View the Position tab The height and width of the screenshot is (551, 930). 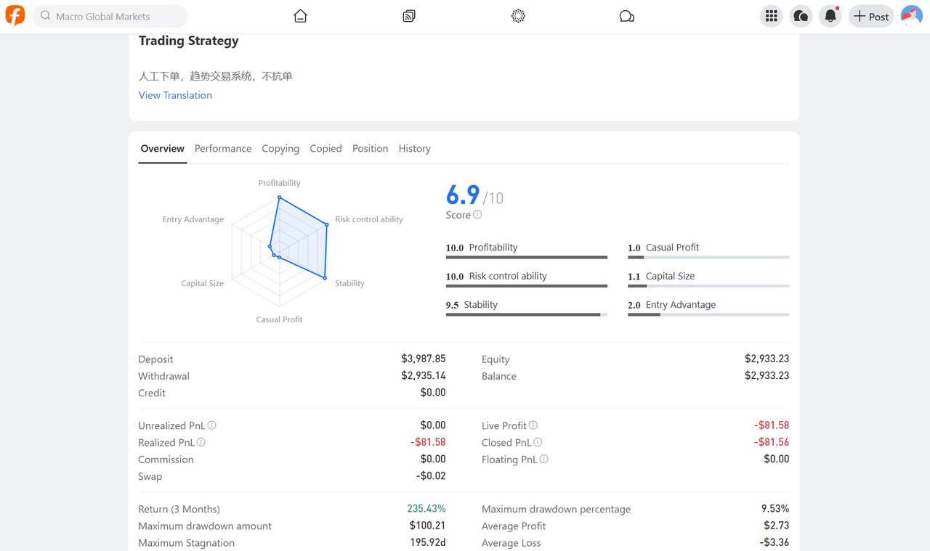(370, 148)
